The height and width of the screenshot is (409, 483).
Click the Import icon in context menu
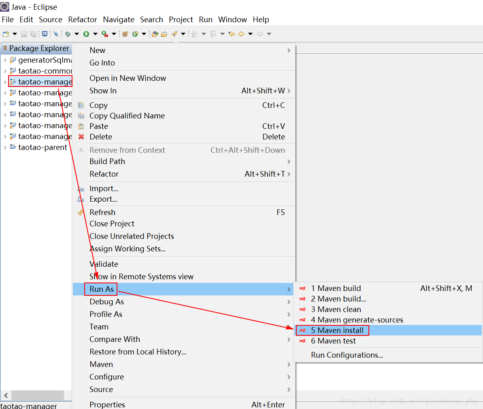pyautogui.click(x=81, y=189)
